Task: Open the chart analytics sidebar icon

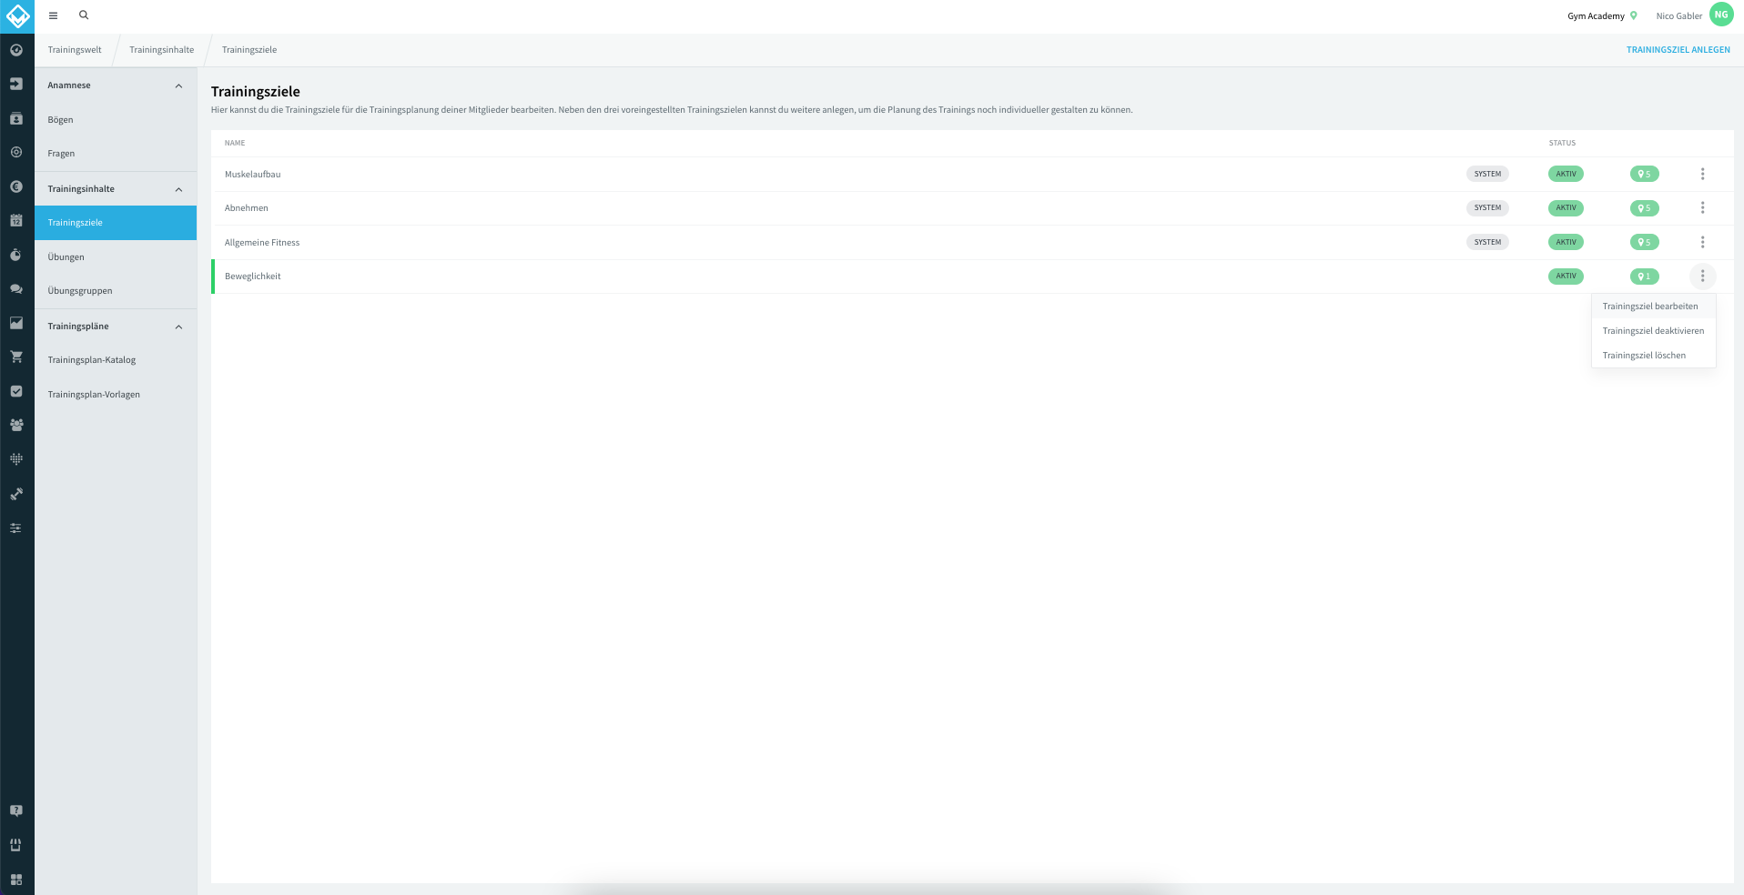Action: tap(16, 323)
